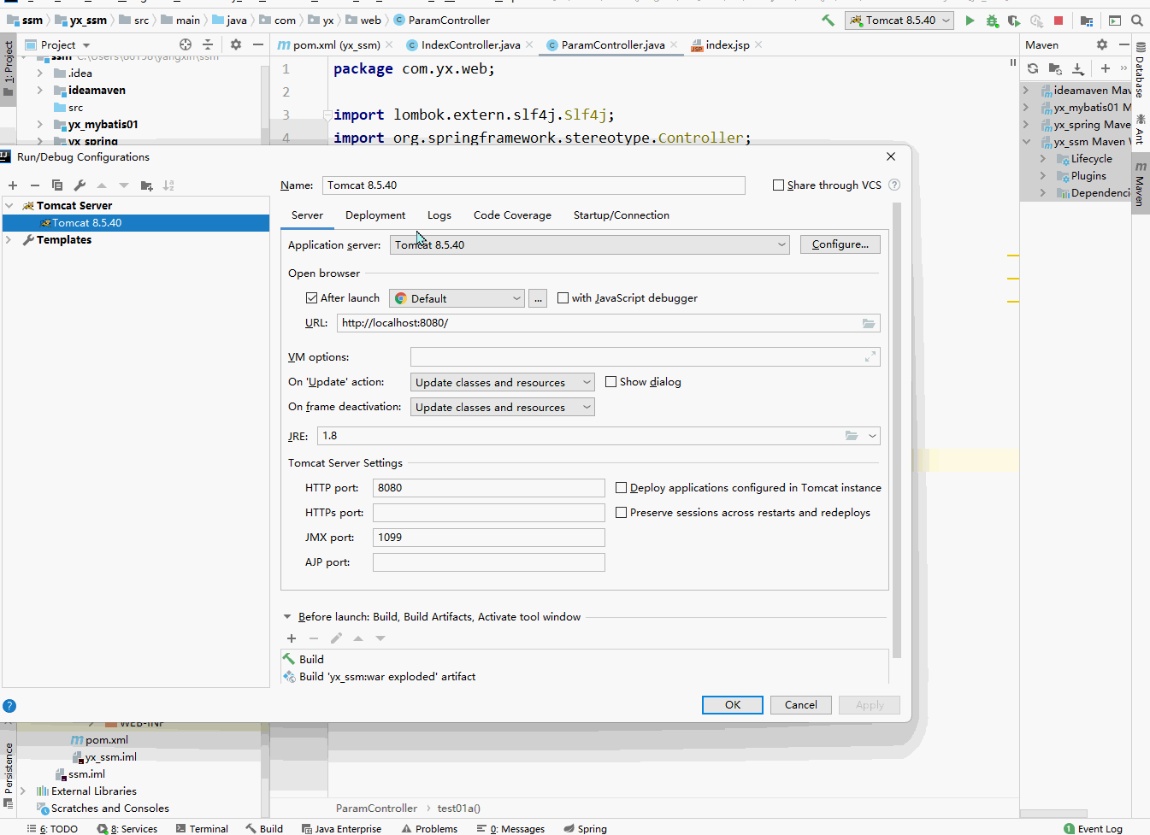Screen dimensions: 1150x835
Task: Click the Name input field
Action: tap(534, 185)
